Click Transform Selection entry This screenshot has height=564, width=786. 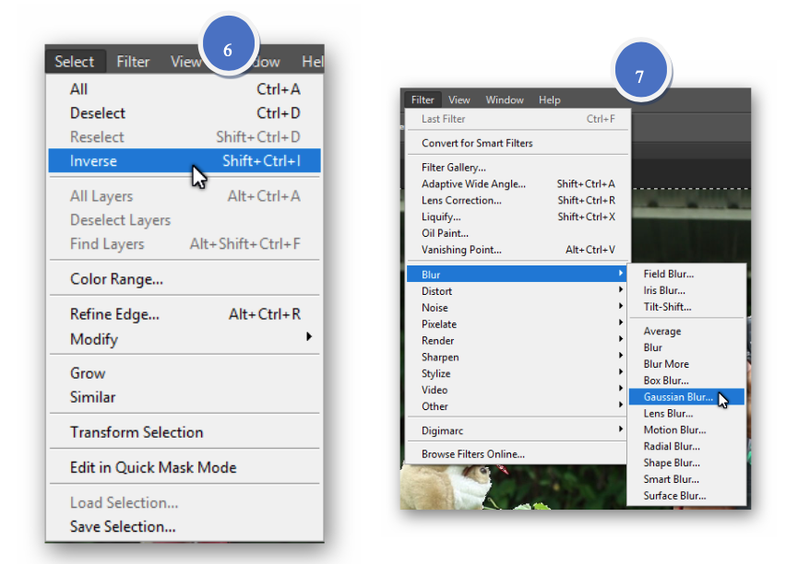[x=137, y=432]
